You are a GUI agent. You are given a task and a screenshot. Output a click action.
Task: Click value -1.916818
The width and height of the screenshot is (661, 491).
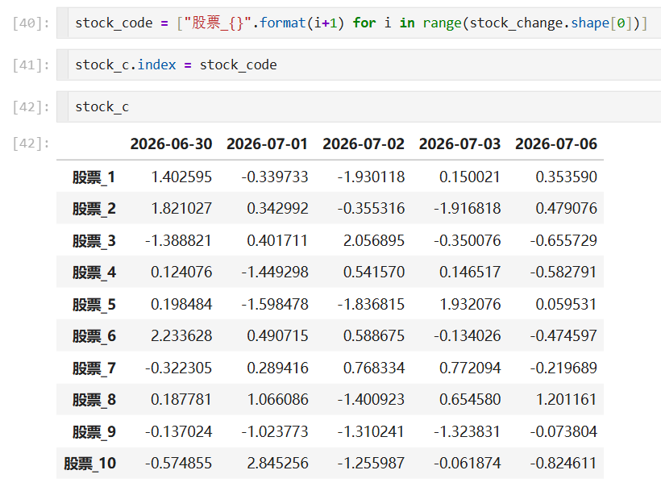pyautogui.click(x=467, y=209)
